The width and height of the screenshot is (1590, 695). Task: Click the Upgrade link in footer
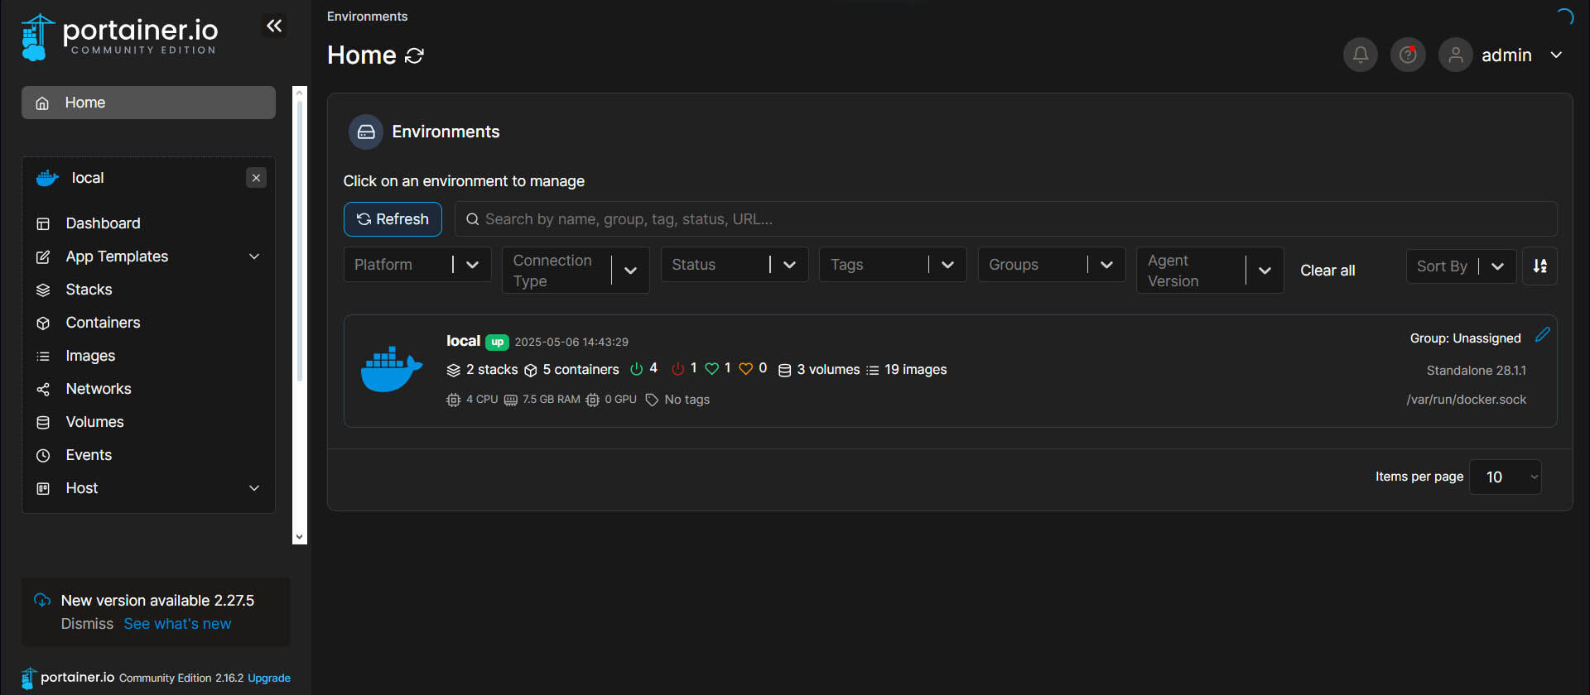tap(269, 678)
